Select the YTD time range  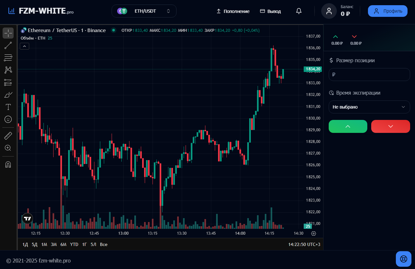tap(74, 244)
